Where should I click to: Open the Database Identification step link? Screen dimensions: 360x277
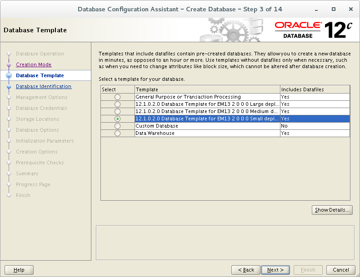click(44, 86)
